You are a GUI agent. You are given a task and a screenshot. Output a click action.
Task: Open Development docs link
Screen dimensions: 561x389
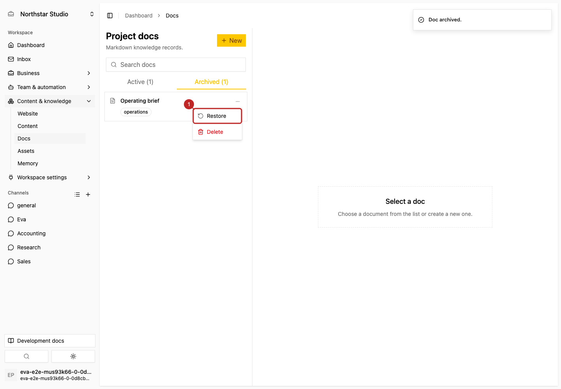click(50, 341)
